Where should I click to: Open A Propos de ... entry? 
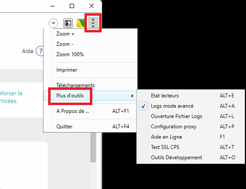(x=90, y=111)
